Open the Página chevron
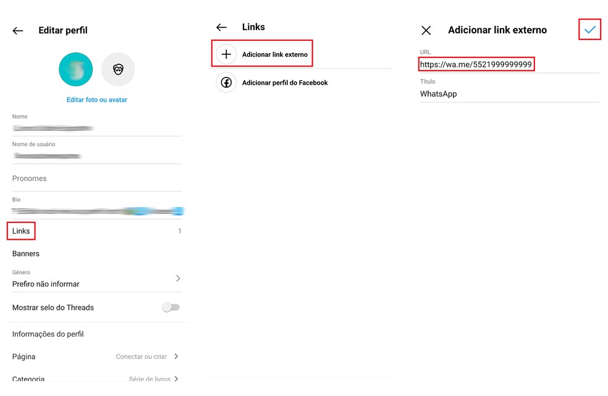Viewport: 608px width, 396px height. [176, 356]
